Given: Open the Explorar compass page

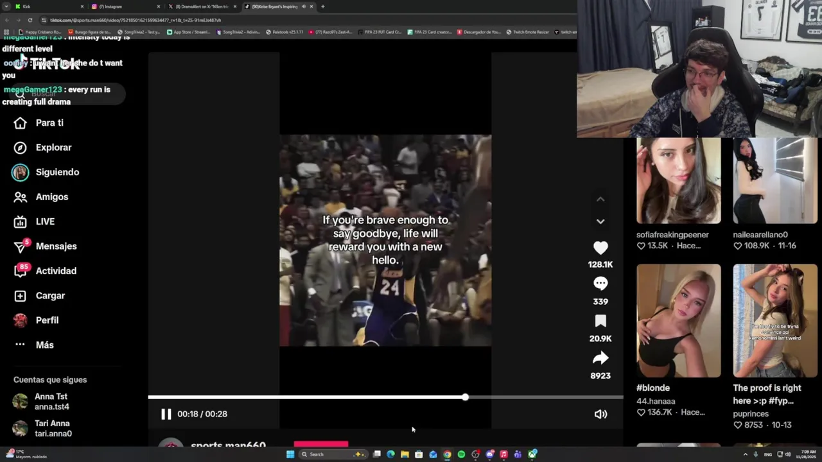Looking at the screenshot, I should [43, 148].
